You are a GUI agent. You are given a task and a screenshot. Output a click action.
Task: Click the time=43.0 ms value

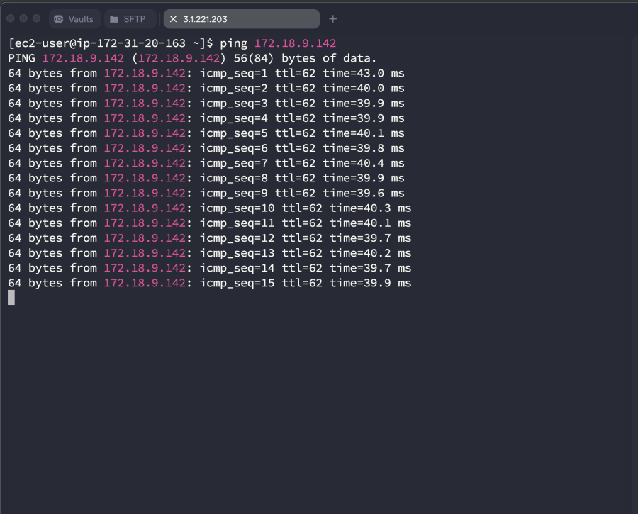[363, 73]
